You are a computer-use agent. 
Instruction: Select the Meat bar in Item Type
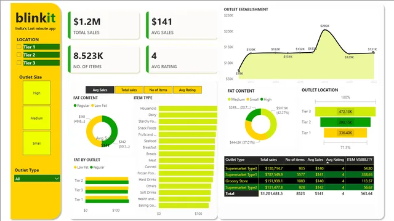click(x=187, y=160)
